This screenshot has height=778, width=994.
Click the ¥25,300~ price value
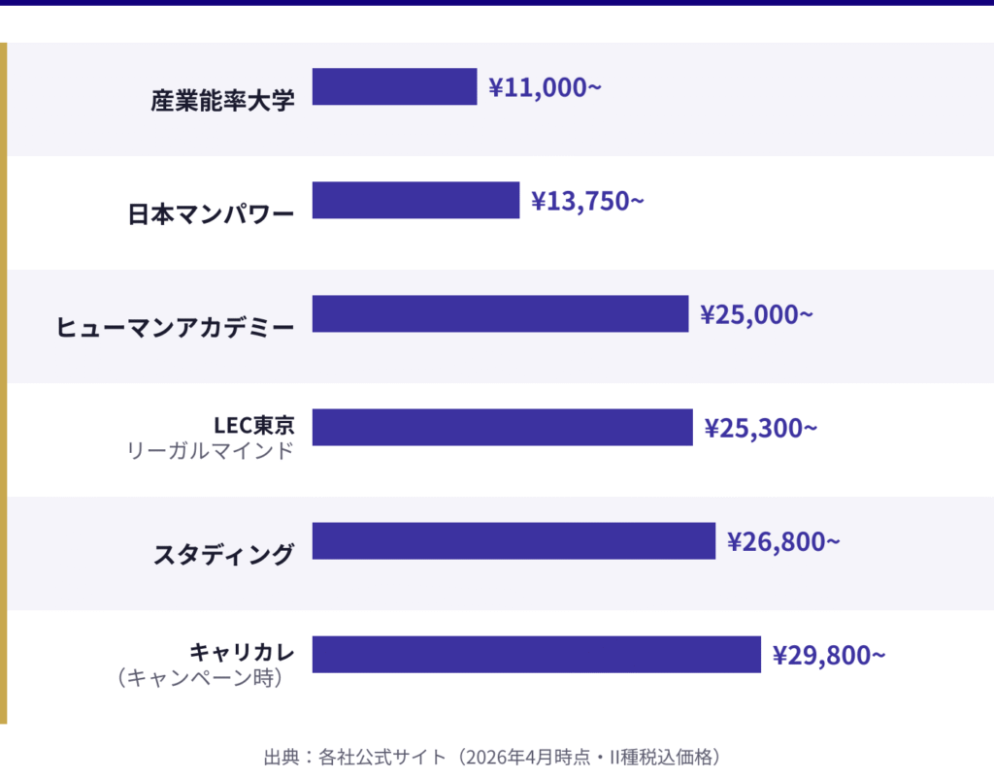click(760, 428)
